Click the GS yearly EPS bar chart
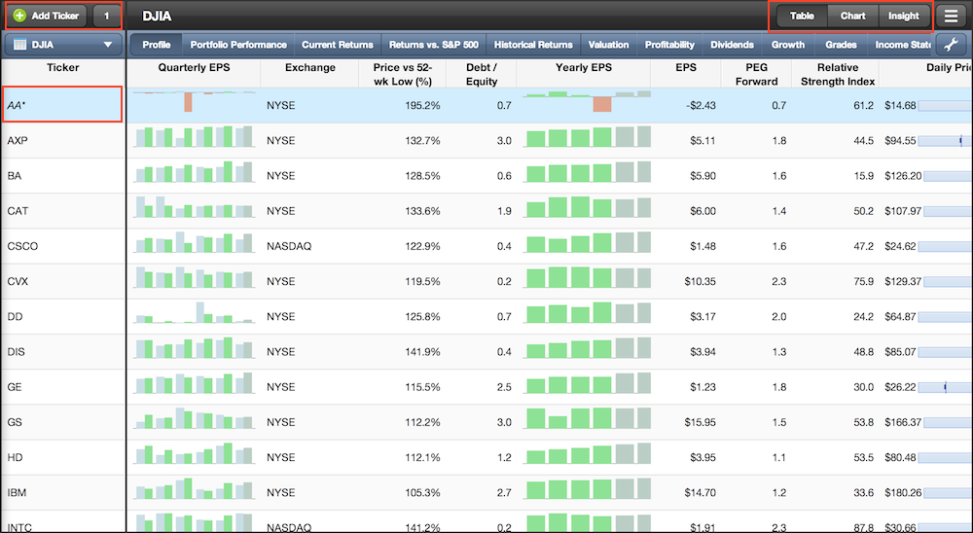This screenshot has height=533, width=973. [x=587, y=417]
